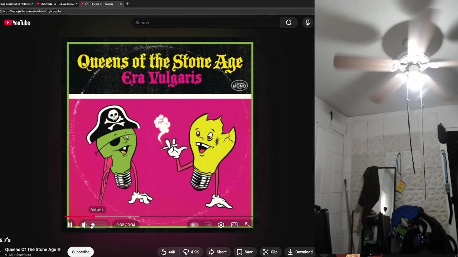The height and width of the screenshot is (257, 458).
Task: Click the video progress bar scrubber
Action: click(x=93, y=216)
